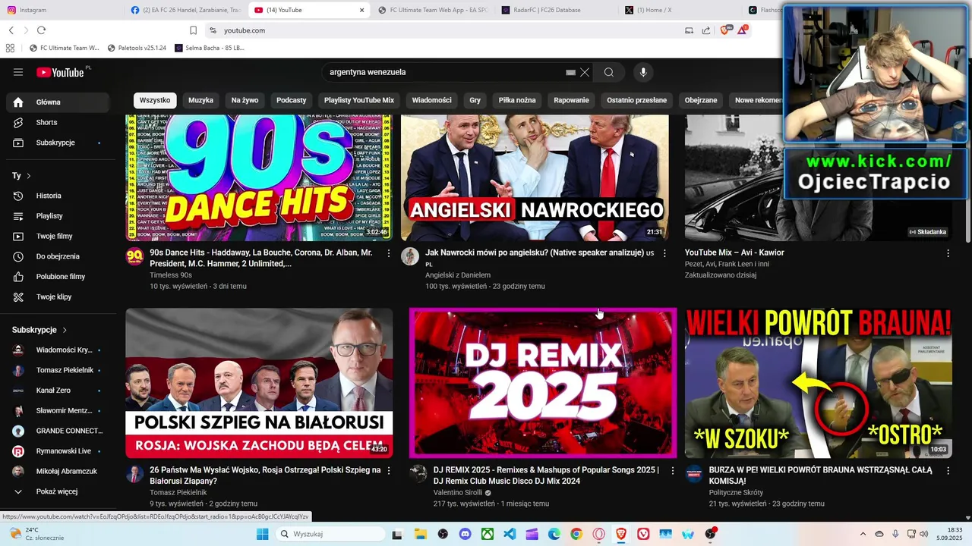
Task: Open the Angielski z Danielem channel link
Action: coord(458,275)
